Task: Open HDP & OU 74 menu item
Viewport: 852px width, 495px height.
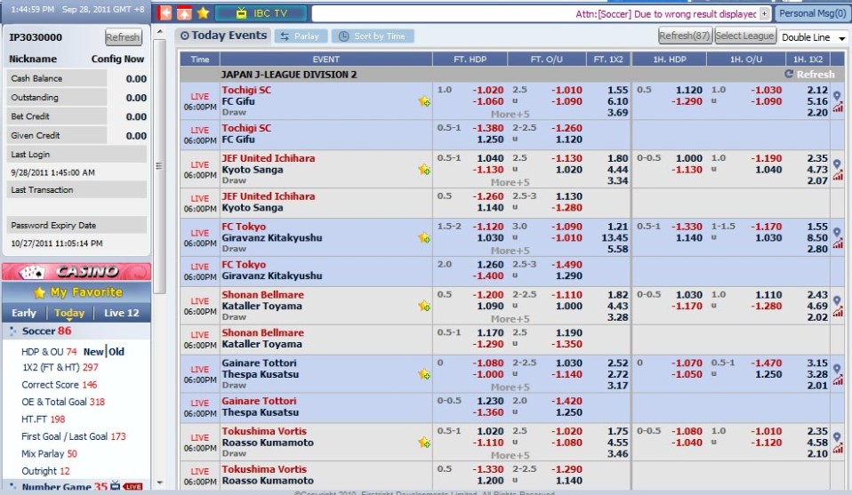Action: click(49, 352)
